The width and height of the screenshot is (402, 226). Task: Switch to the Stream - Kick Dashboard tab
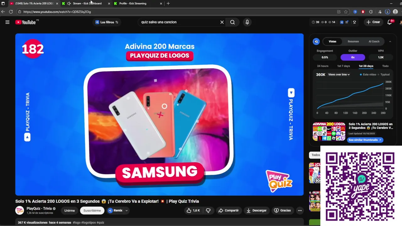87,3
